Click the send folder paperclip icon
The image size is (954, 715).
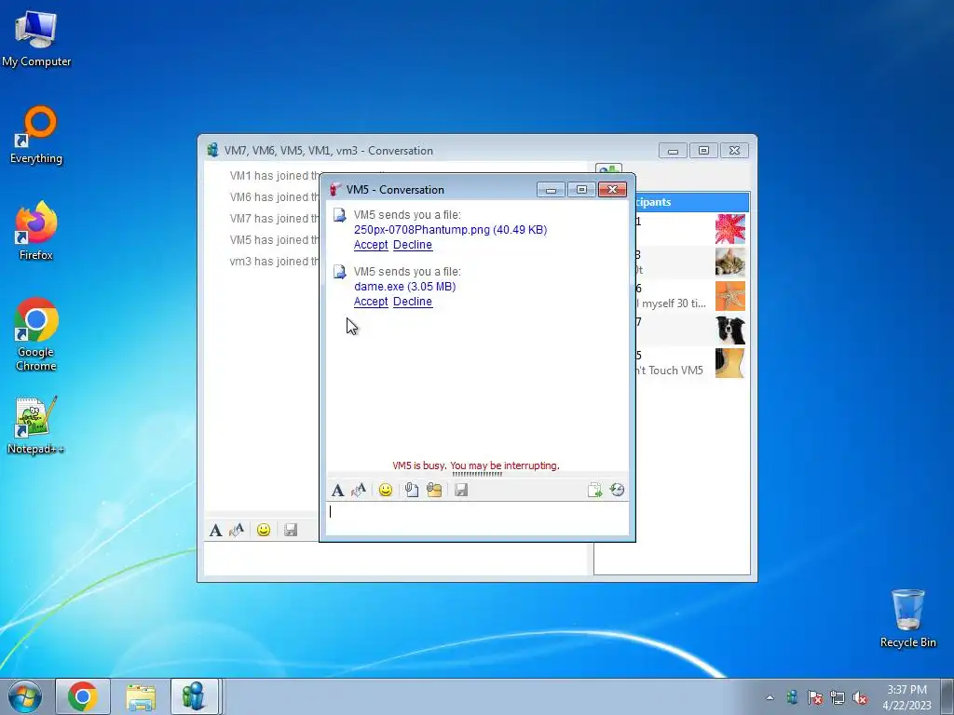(434, 490)
